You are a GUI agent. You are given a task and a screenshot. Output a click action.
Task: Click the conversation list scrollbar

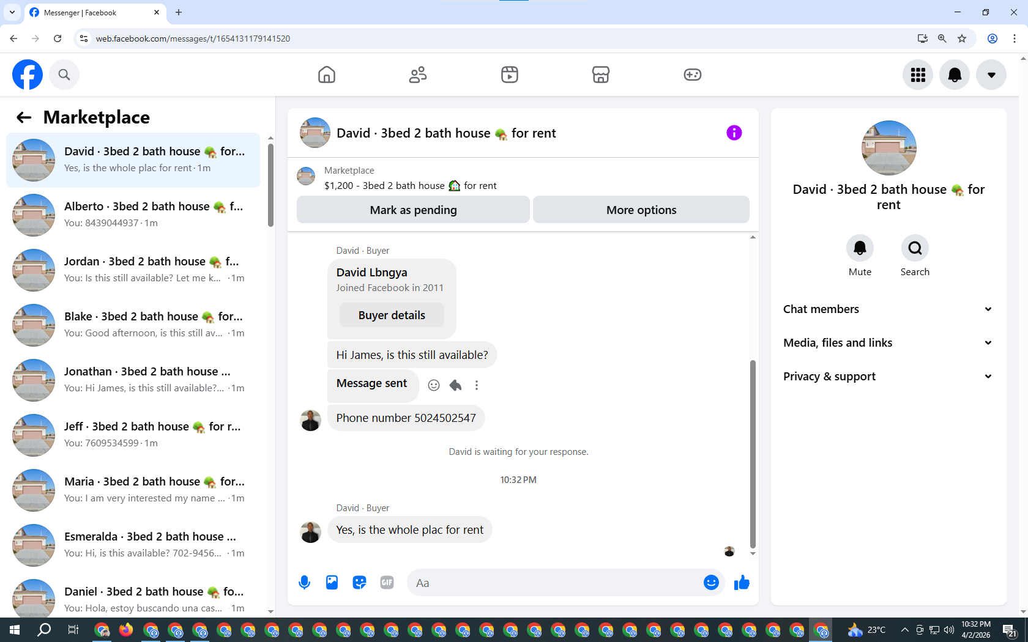pyautogui.click(x=270, y=185)
